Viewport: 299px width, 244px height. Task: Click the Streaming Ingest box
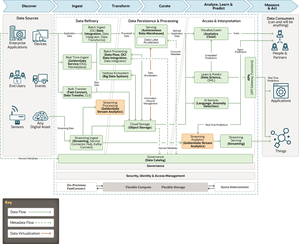tap(86, 142)
